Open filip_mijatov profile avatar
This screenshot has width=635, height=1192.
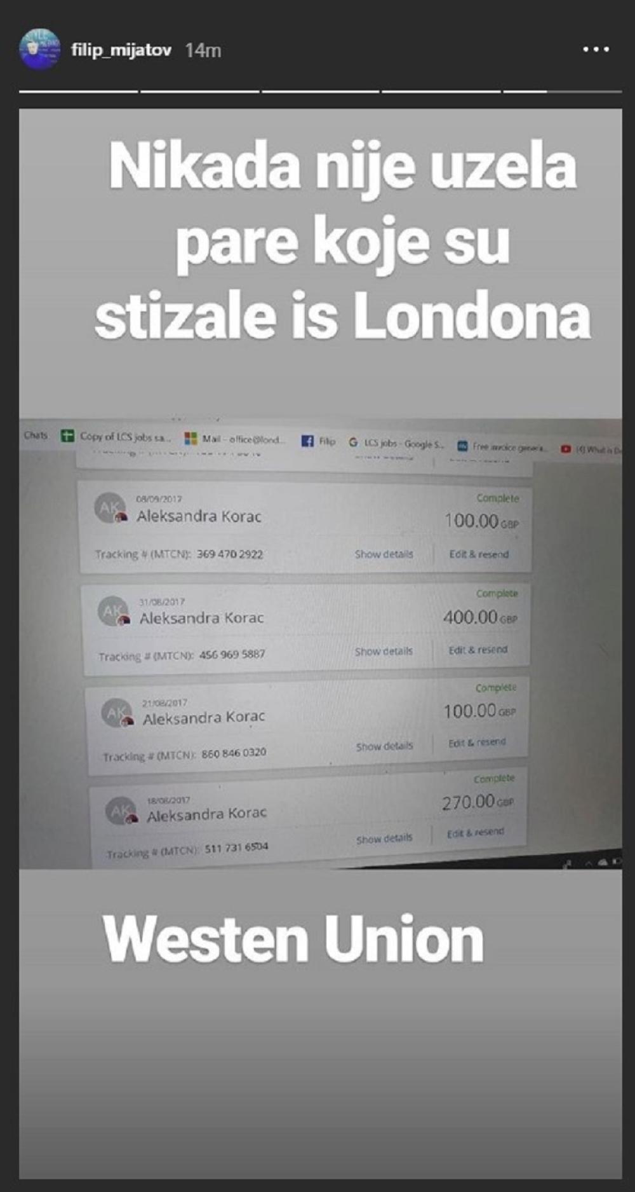point(39,50)
